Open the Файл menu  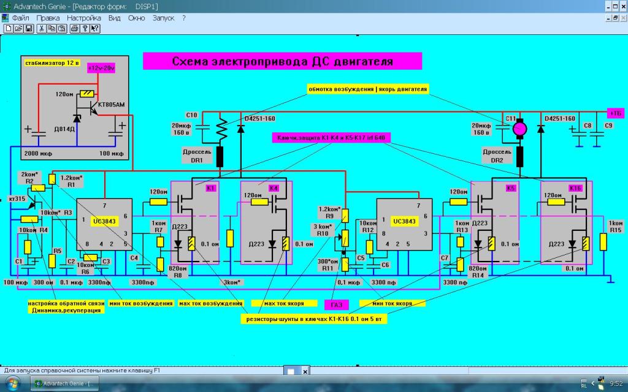pyautogui.click(x=20, y=18)
